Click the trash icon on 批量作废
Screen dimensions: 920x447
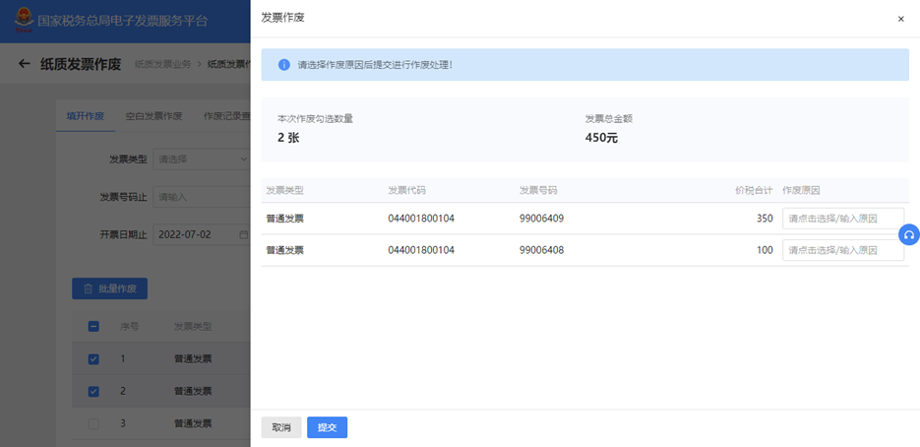coord(88,289)
